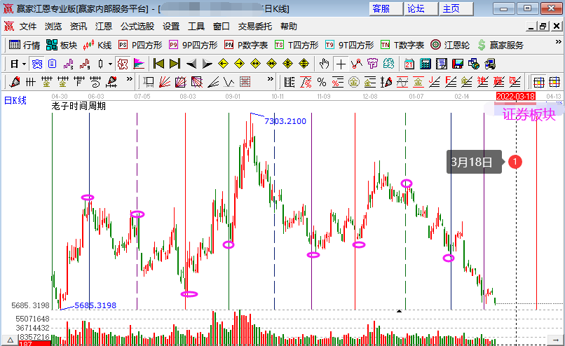This screenshot has height=346, width=565.
Task: Select the hand pan tool
Action: click(x=325, y=64)
